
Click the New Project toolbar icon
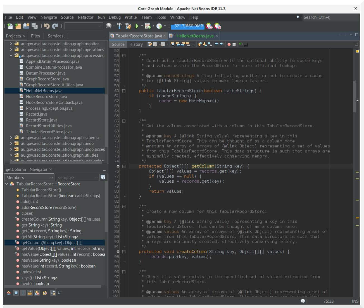18,26
